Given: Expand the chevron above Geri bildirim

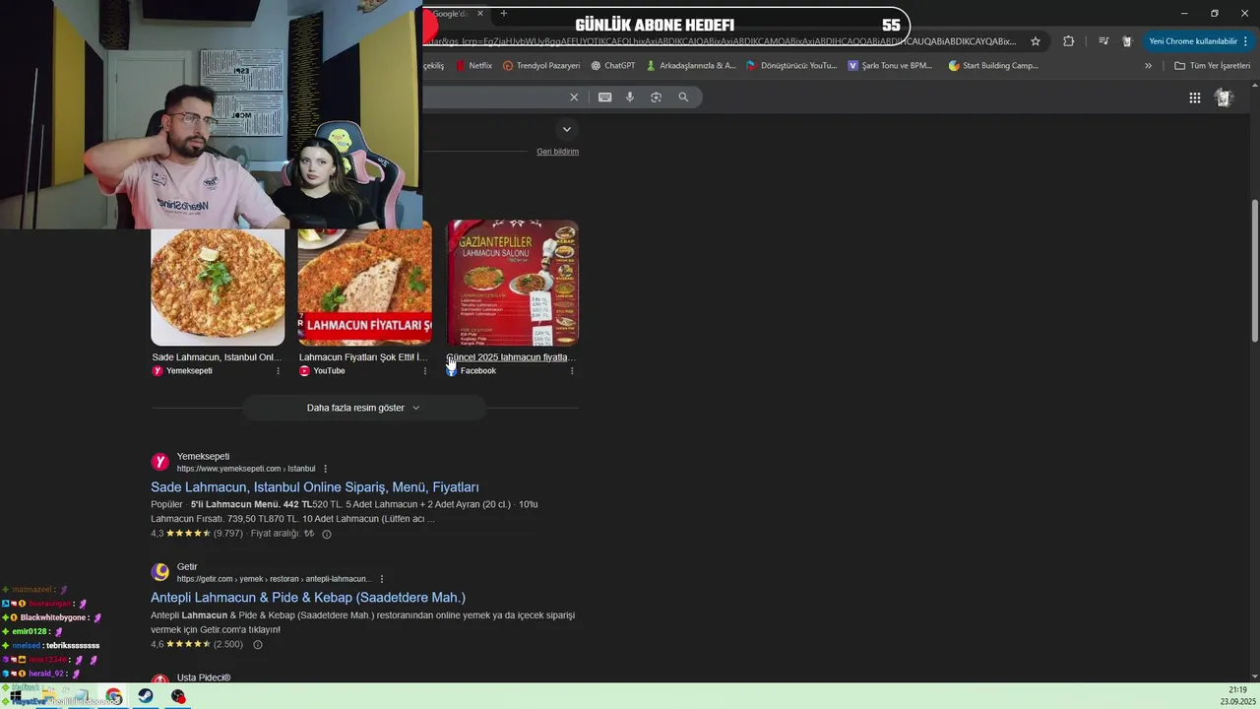Looking at the screenshot, I should pyautogui.click(x=566, y=129).
